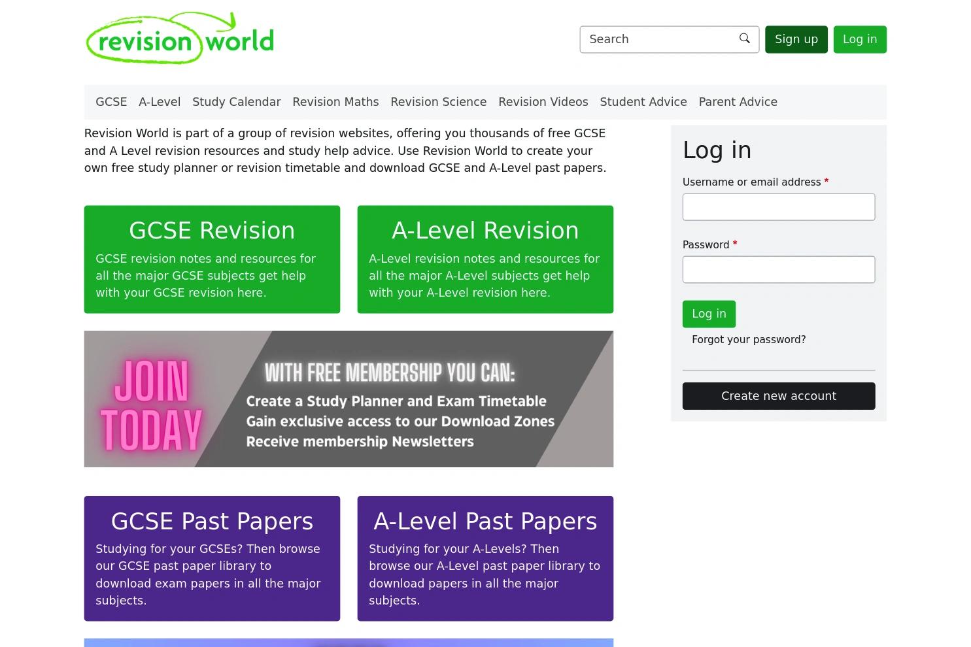
Task: Open the GCSE menu item
Action: 111,102
